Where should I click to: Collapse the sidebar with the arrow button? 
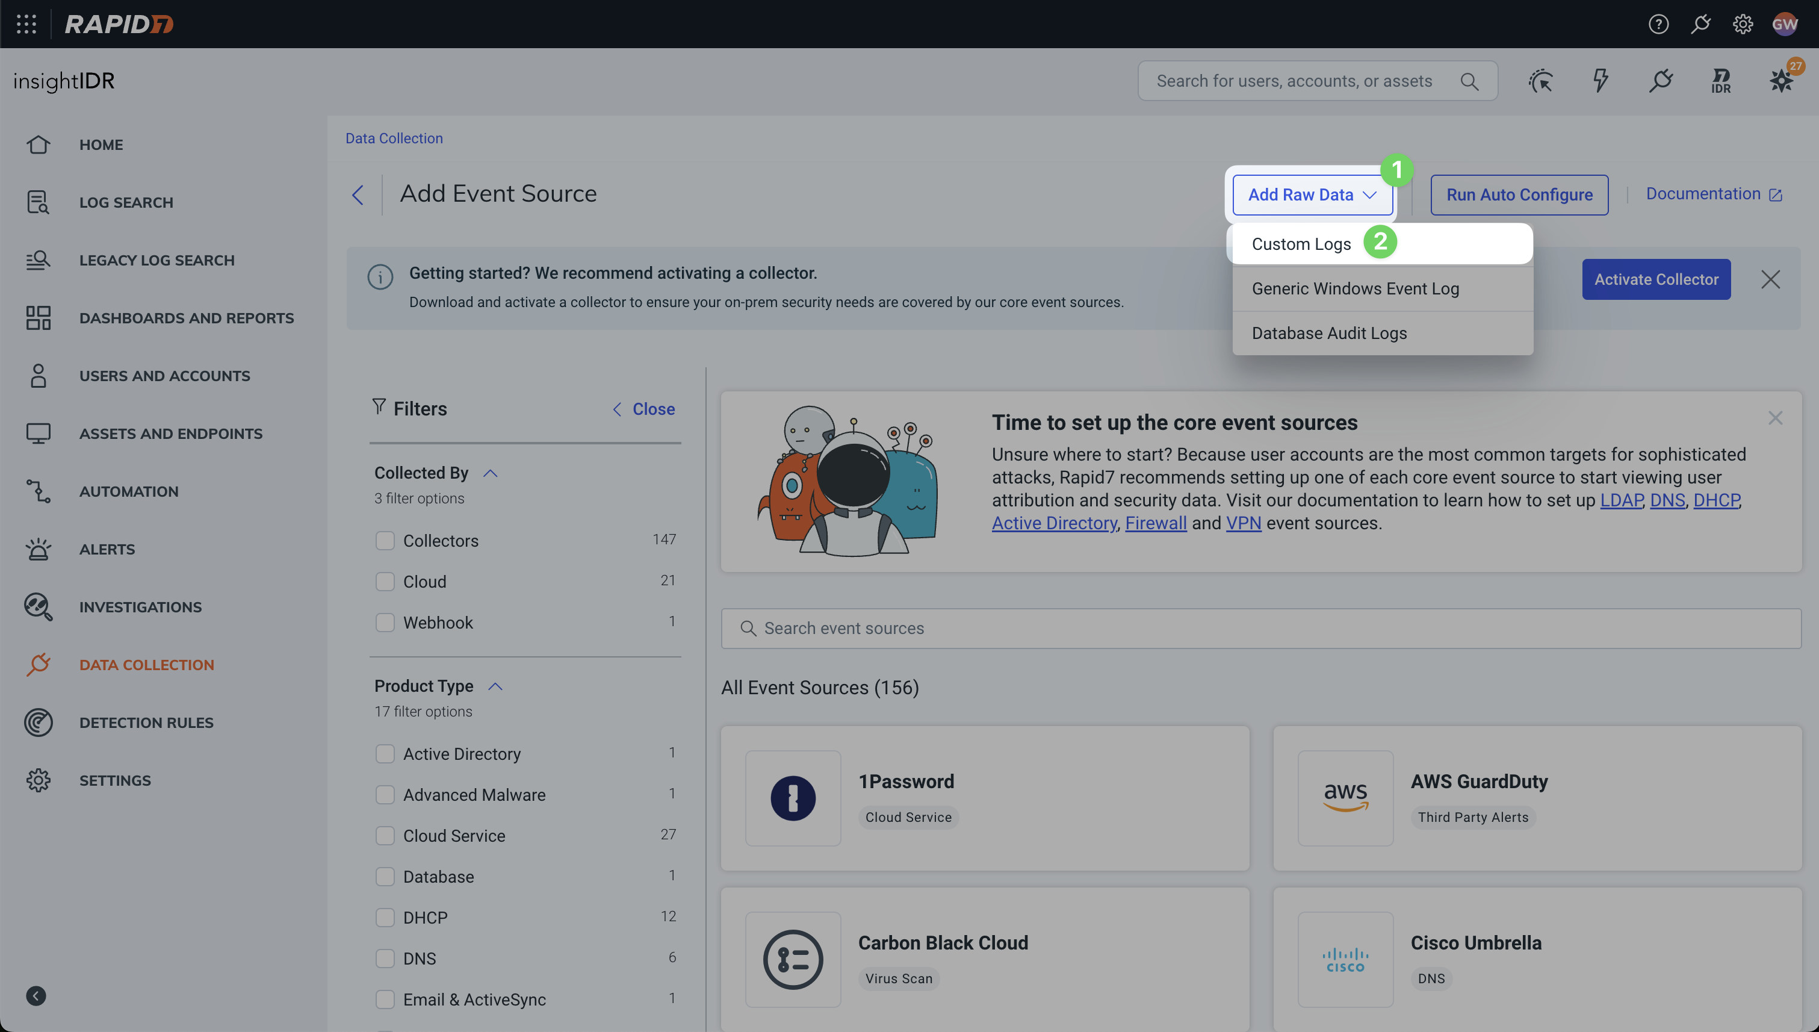click(x=36, y=996)
